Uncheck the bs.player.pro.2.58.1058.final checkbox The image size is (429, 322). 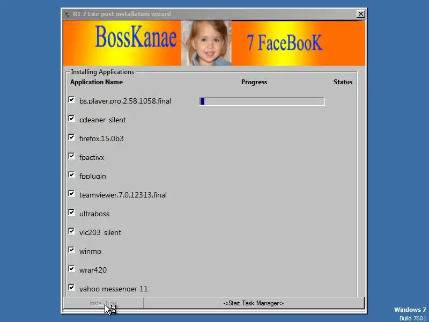coord(71,100)
